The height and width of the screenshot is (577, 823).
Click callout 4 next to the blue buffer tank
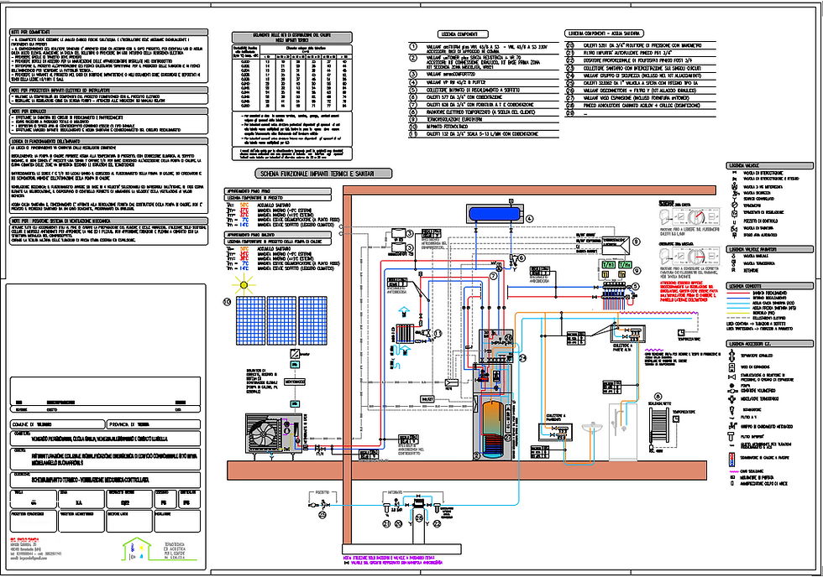tap(529, 218)
